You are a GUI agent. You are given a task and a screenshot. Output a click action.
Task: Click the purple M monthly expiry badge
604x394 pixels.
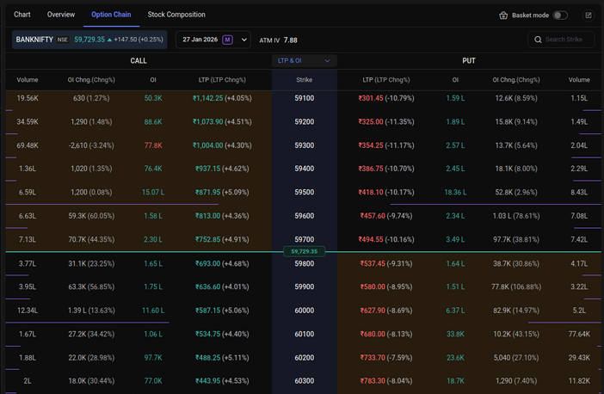tap(227, 40)
